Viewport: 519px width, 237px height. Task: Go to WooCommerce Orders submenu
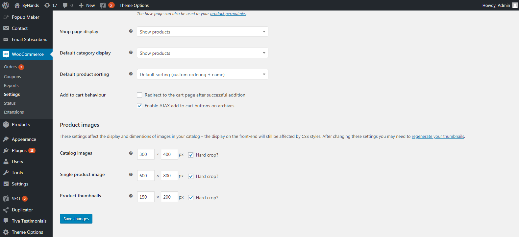[10, 67]
